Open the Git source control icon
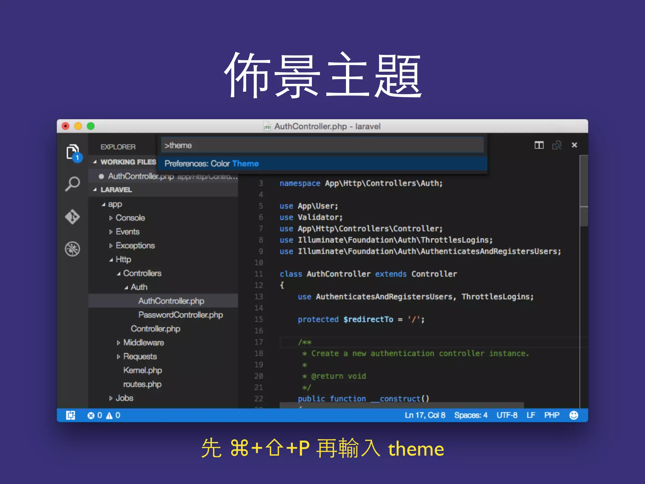Image resolution: width=645 pixels, height=484 pixels. point(72,216)
